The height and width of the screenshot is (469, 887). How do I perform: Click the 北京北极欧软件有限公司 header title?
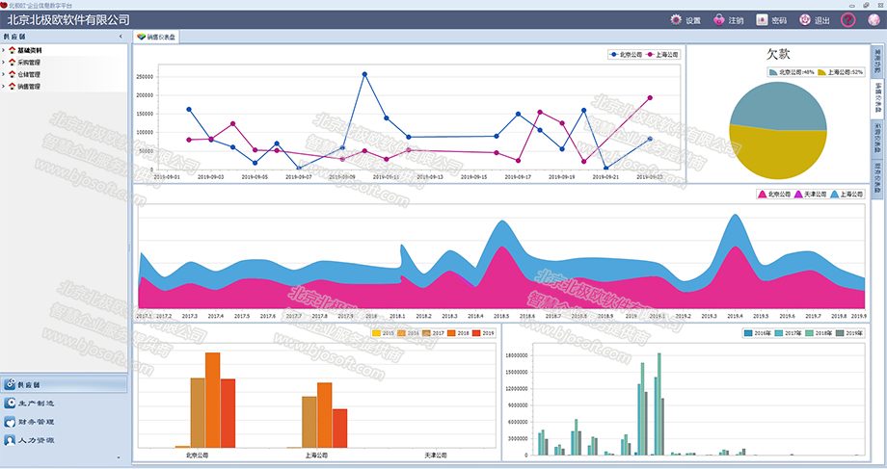click(68, 20)
